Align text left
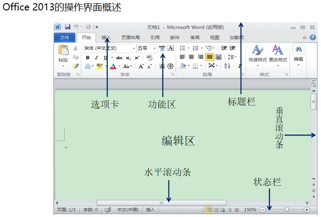This screenshot has width=321, height=217. [183, 57]
